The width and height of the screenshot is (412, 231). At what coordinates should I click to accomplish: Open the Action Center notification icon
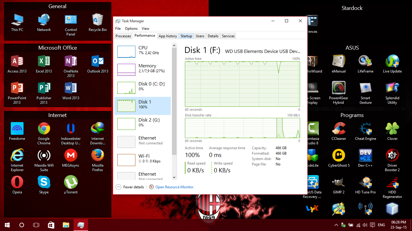coord(373,225)
